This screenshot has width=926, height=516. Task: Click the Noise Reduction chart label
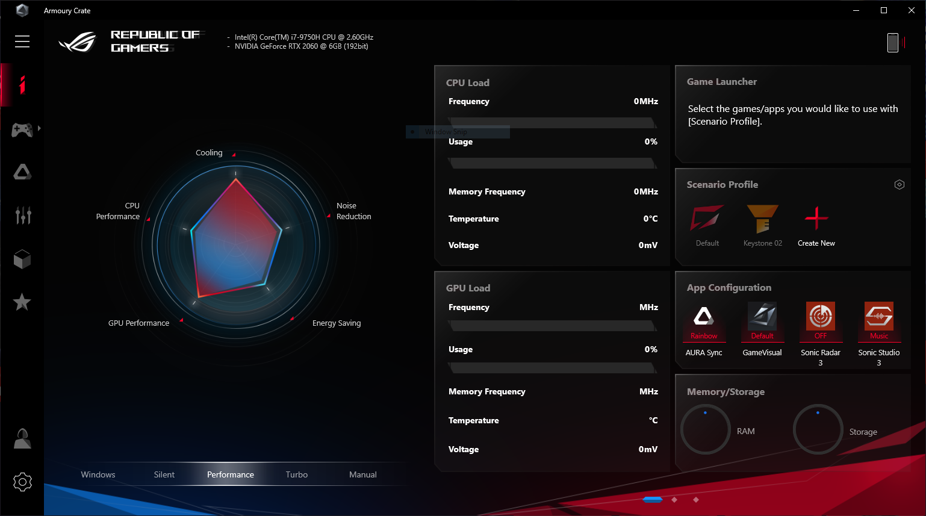point(354,211)
